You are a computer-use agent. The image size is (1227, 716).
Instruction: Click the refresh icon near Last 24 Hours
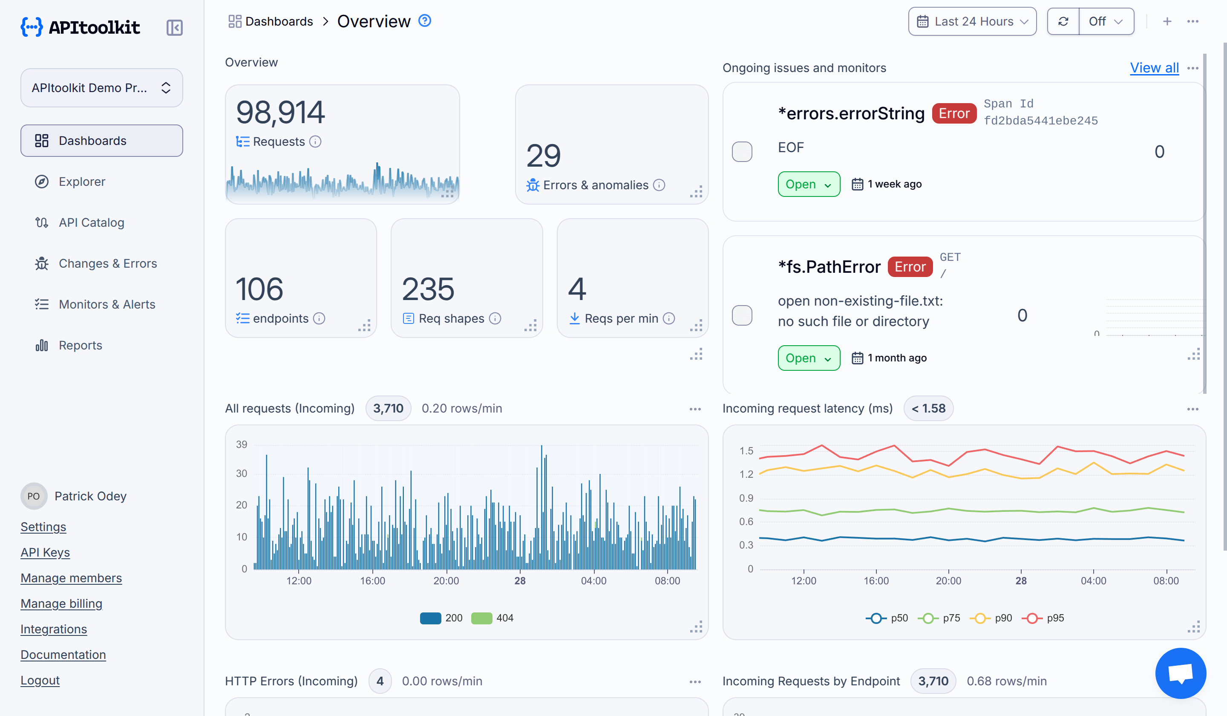pyautogui.click(x=1063, y=21)
